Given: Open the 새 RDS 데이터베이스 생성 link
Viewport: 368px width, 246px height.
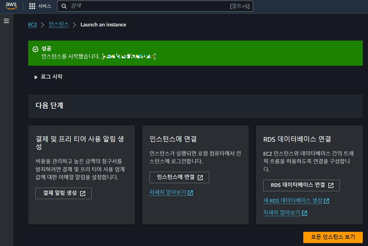Looking at the screenshot, I should [296, 201].
